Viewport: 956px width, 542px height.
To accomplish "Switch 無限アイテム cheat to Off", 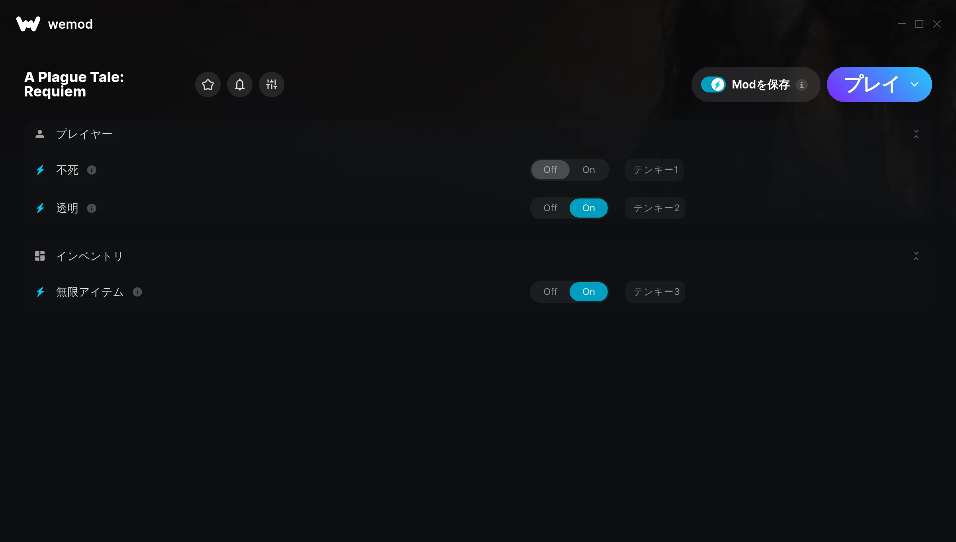I will [550, 292].
